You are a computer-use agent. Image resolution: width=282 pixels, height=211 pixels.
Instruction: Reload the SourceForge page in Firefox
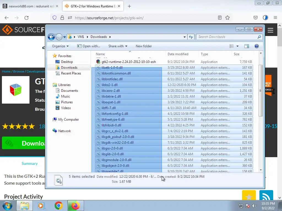26,18
